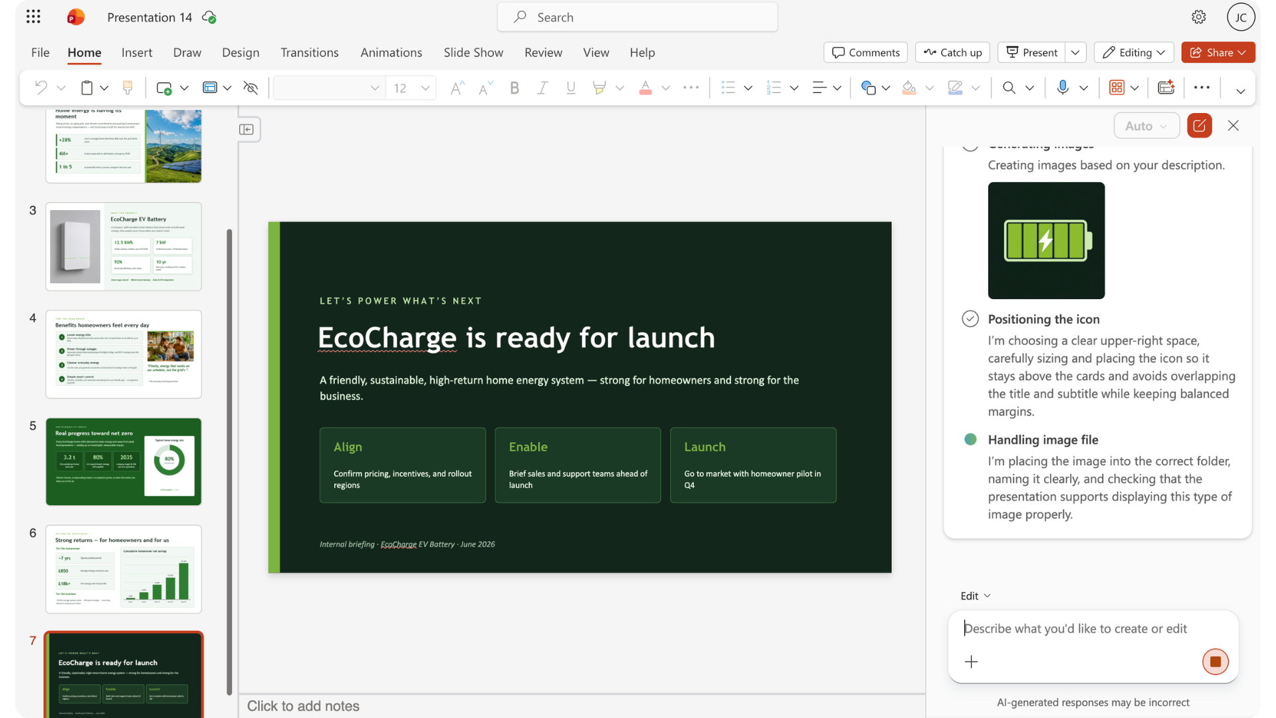Collapse the slide thumbnail pane icon
The height and width of the screenshot is (718, 1276).
247,129
